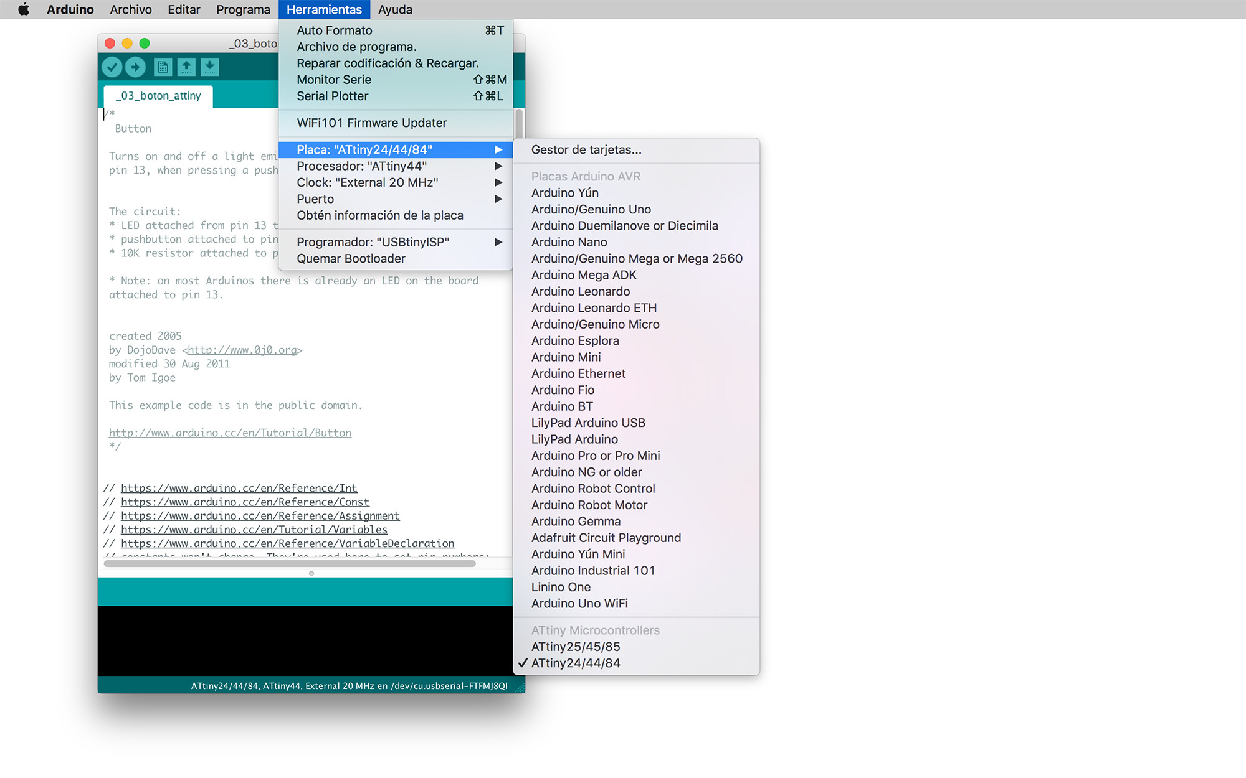Expand the Programador "USBtinyISP" submenu
The width and height of the screenshot is (1246, 778).
click(396, 242)
